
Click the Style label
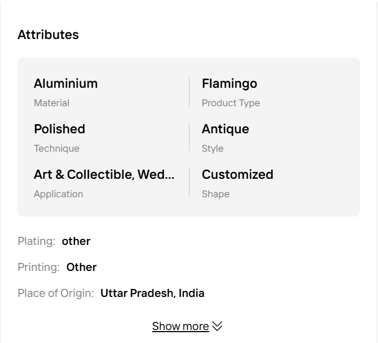pos(213,148)
